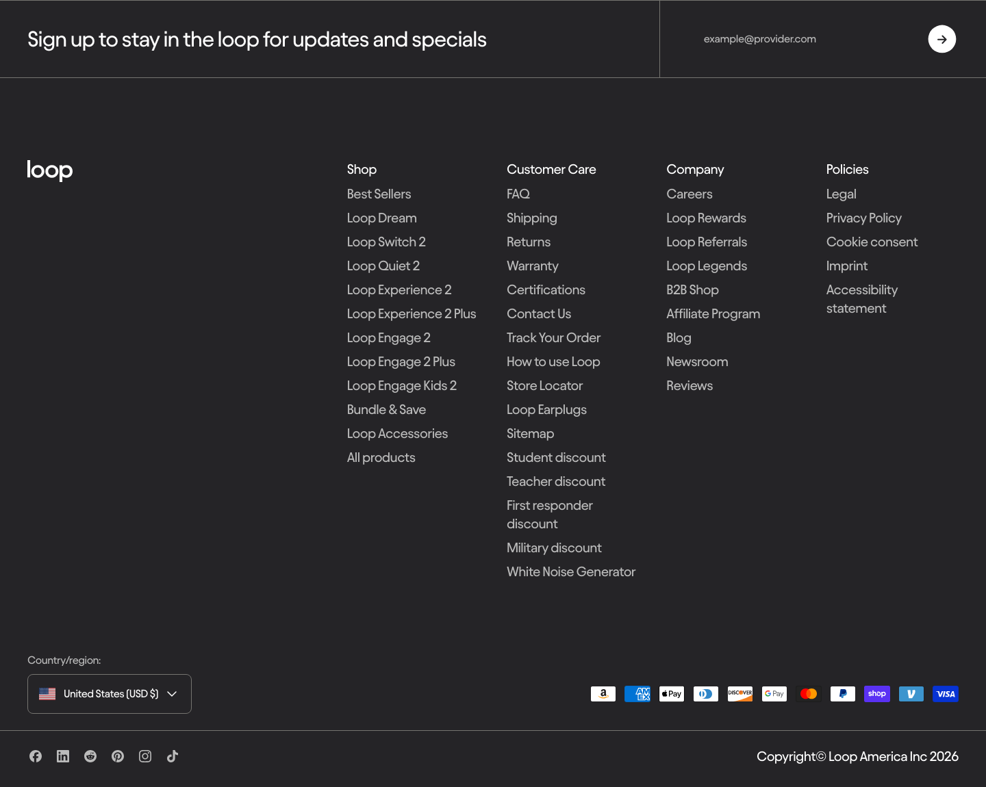
Task: Click the Mastercard payment icon
Action: click(x=809, y=694)
